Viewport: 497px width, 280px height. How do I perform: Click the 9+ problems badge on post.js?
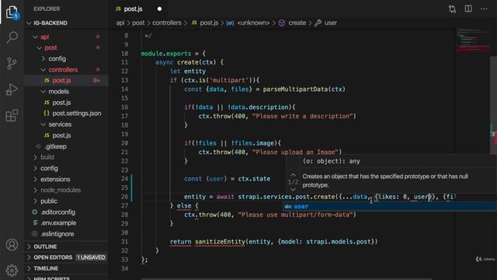tap(96, 81)
